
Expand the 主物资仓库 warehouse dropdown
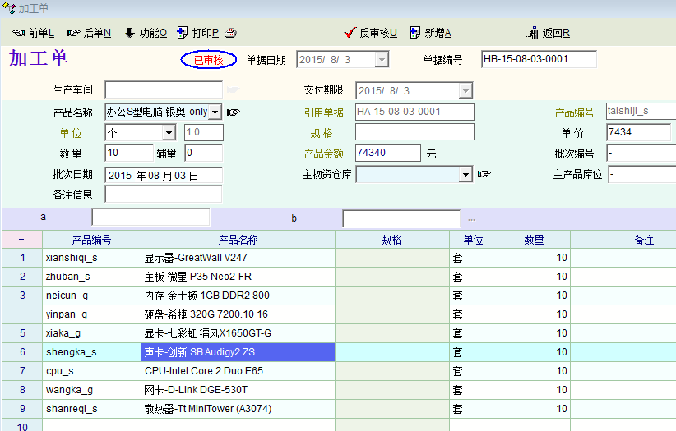tap(465, 174)
